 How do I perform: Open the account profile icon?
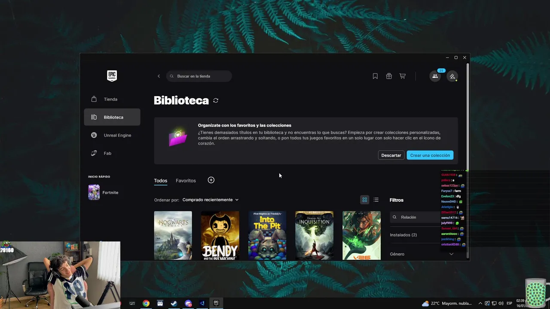452,76
